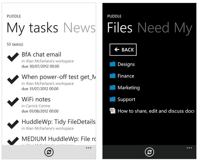Open the more options dots on the dark screen
199x161 pixels.
[x=189, y=148]
